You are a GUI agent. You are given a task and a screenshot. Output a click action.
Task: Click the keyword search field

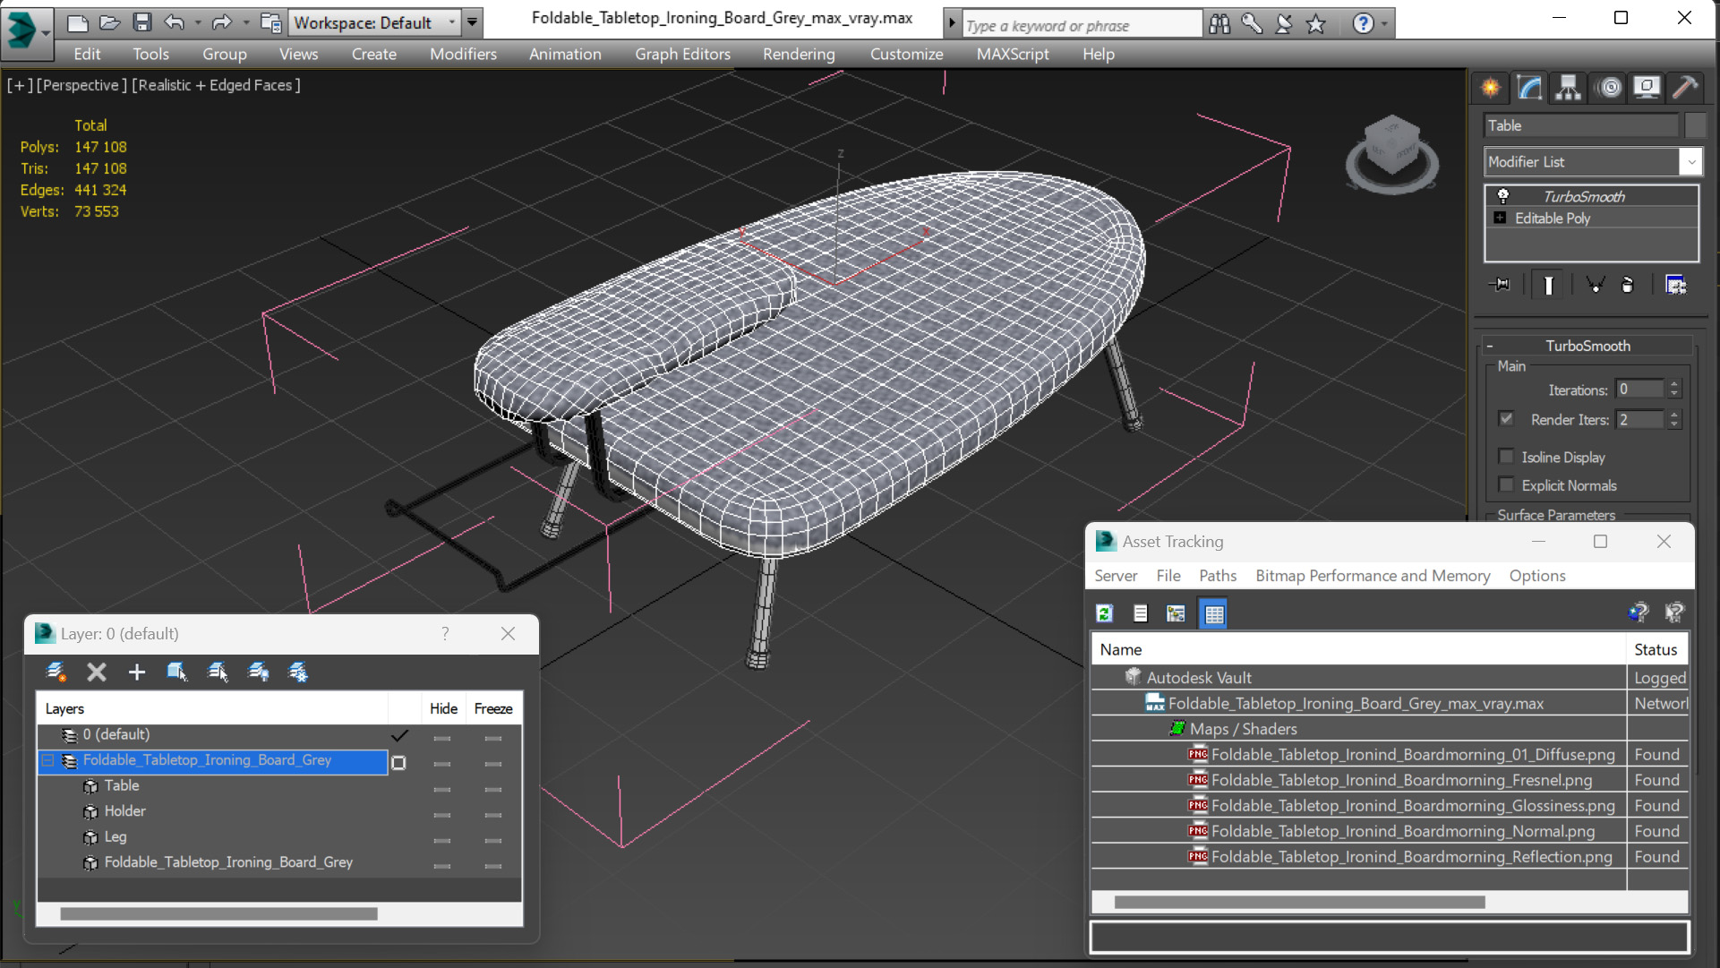[1082, 25]
